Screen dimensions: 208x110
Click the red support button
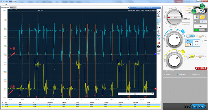201,68
